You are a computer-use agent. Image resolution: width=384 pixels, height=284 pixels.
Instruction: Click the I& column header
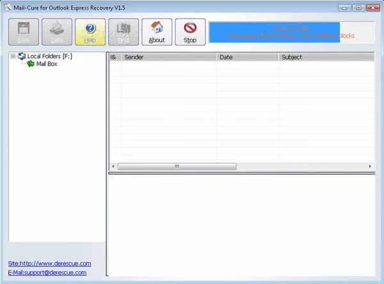tap(115, 58)
